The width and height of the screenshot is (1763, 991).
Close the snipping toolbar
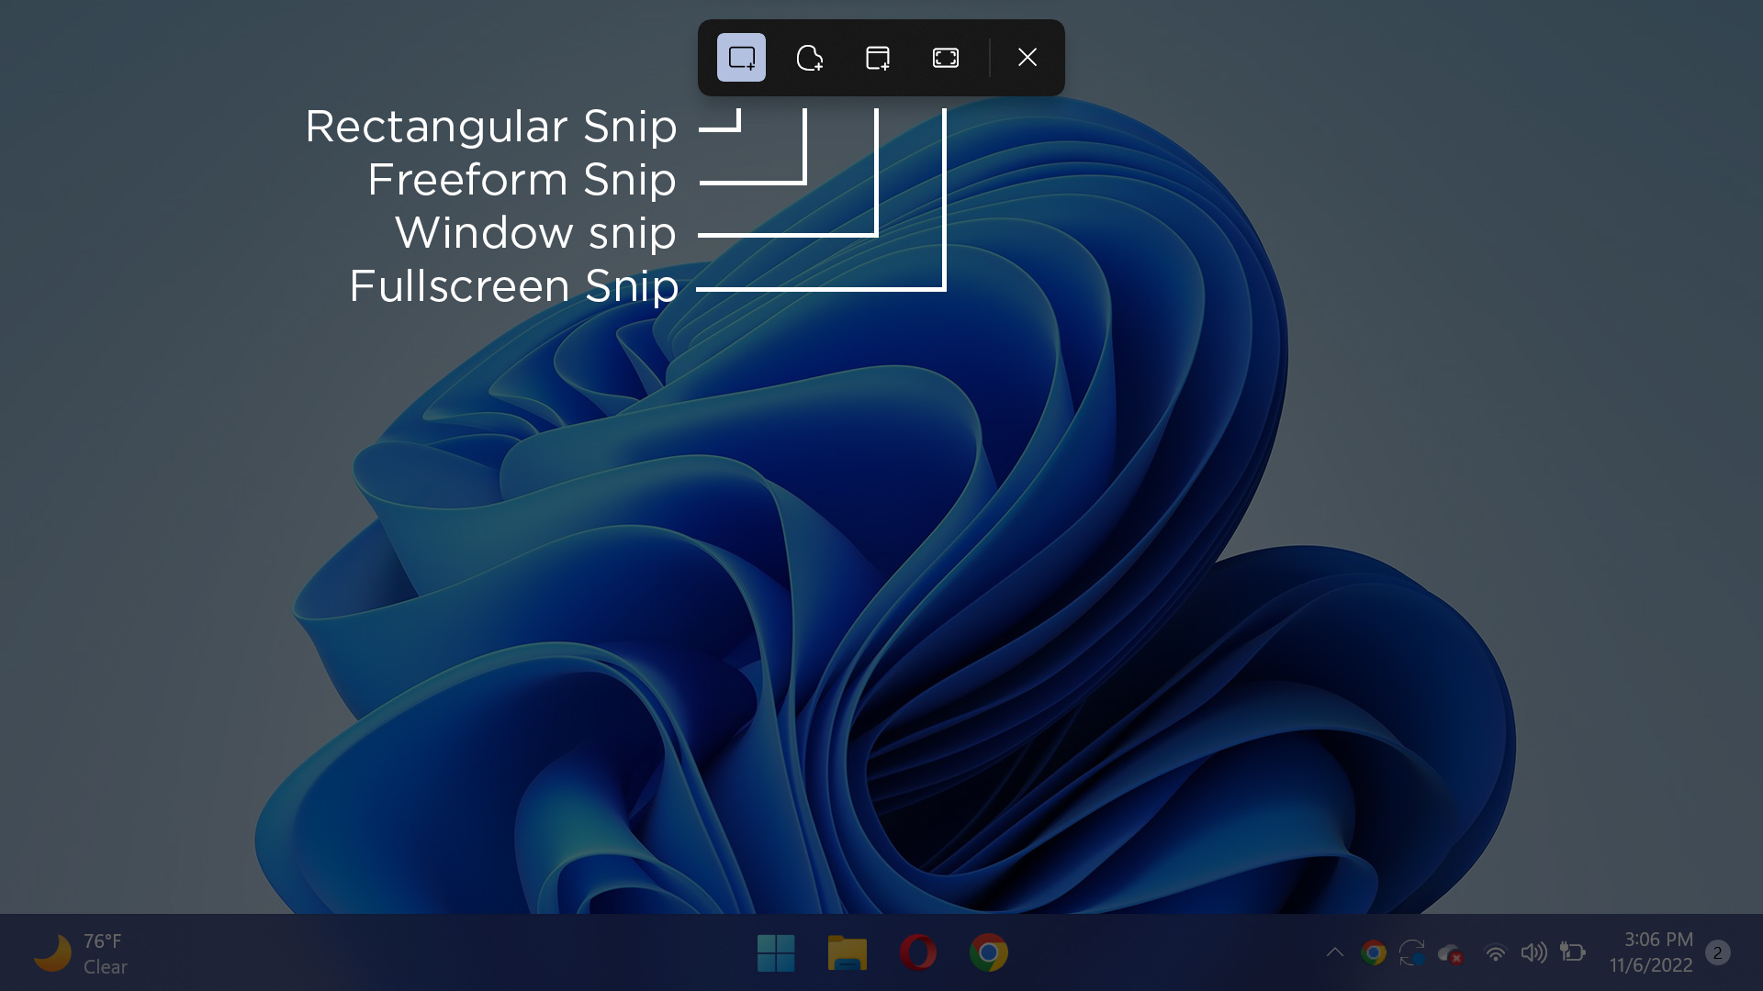[x=1027, y=58]
